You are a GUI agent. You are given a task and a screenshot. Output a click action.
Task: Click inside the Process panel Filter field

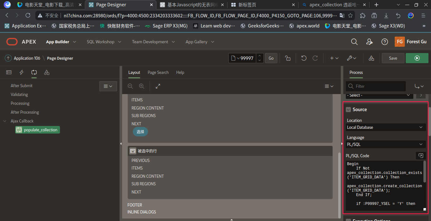pyautogui.click(x=375, y=86)
